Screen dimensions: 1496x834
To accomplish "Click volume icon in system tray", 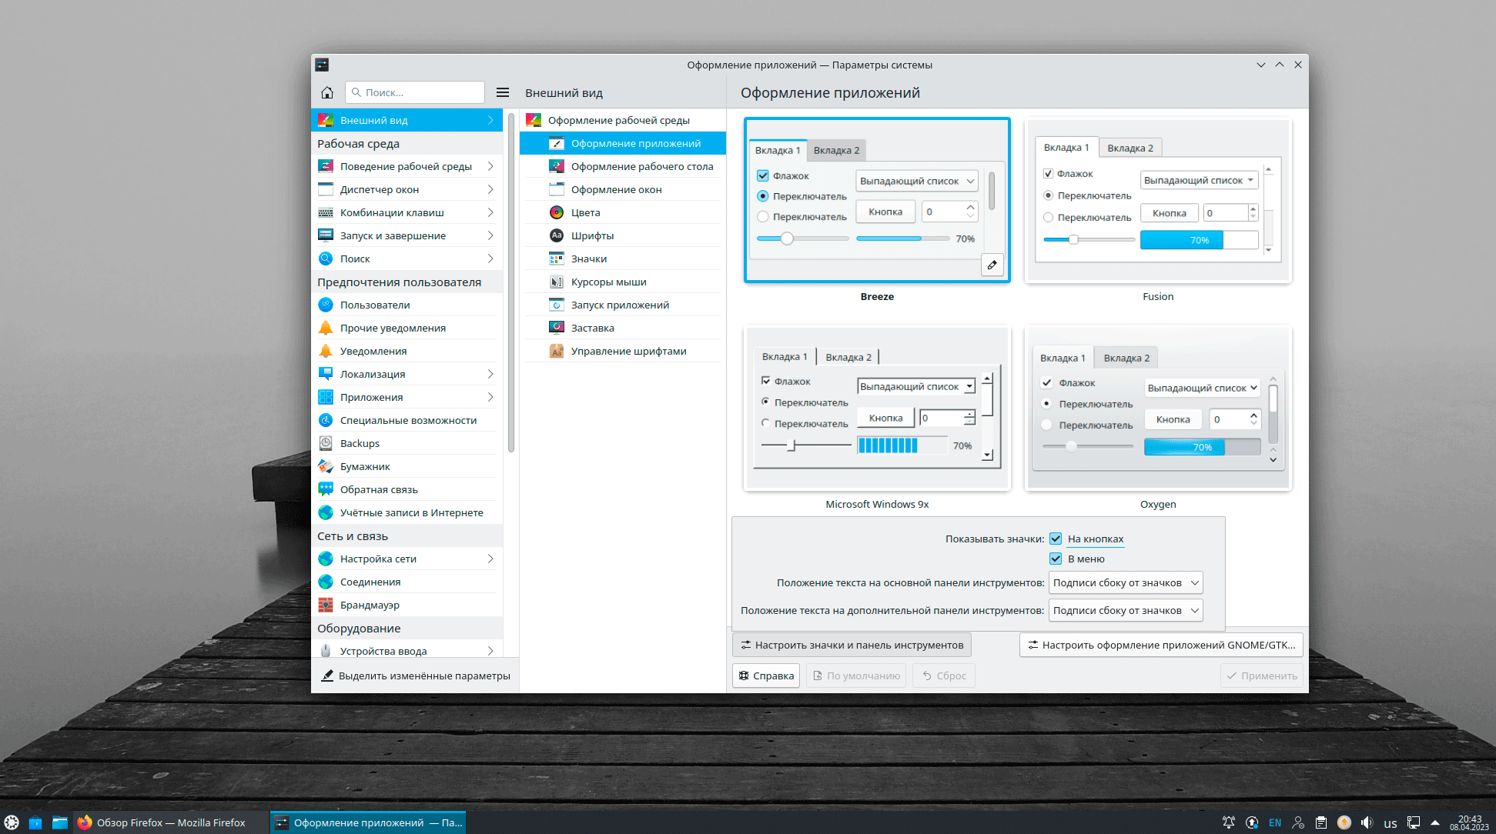I will click(1367, 822).
